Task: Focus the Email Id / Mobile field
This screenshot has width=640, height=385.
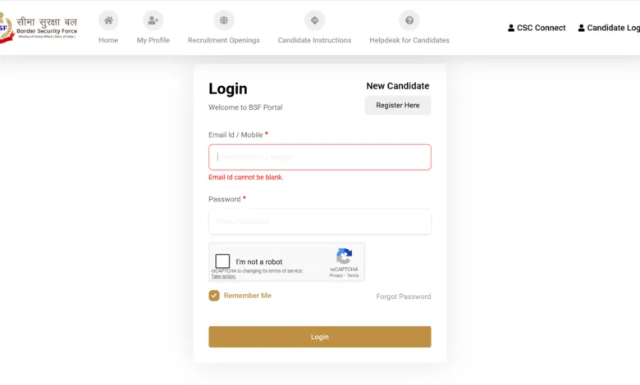Action: coord(319,157)
